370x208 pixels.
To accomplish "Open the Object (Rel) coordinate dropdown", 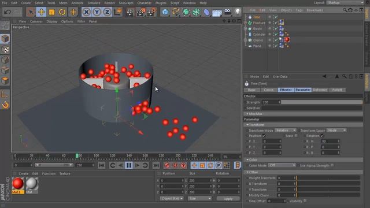I will pyautogui.click(x=172, y=199).
